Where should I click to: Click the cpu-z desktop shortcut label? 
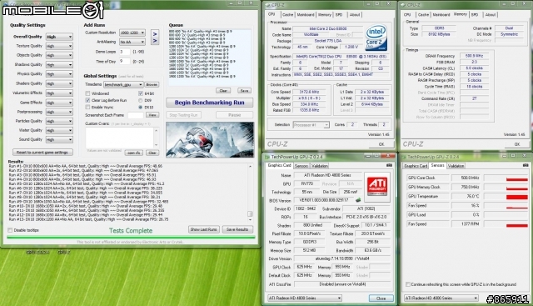point(63,252)
